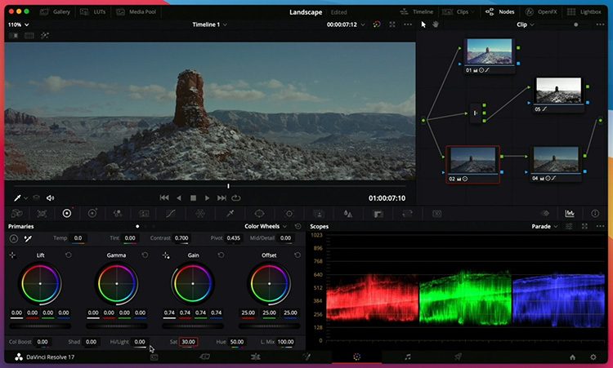Mute the viewer audio speaker icon
The width and height of the screenshot is (613, 368).
(x=50, y=197)
